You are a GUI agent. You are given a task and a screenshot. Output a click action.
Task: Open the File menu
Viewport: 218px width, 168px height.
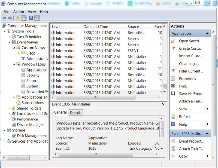6,12
